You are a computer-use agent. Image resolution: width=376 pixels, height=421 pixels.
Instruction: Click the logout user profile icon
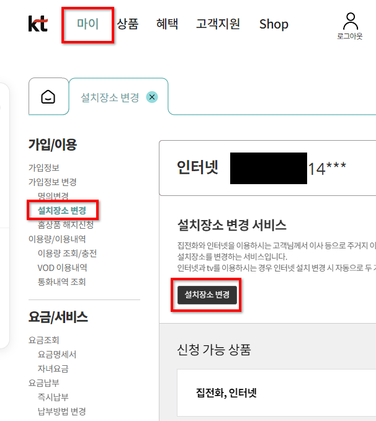pyautogui.click(x=351, y=21)
